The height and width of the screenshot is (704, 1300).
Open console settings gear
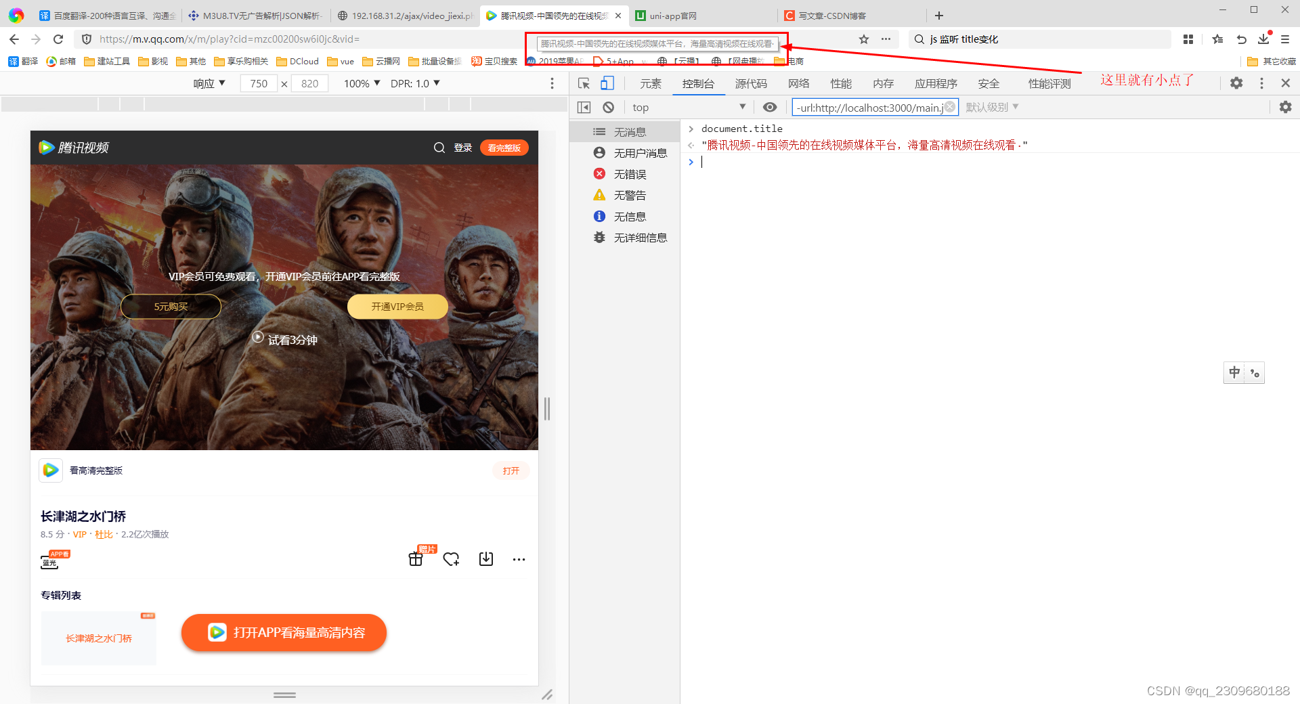[1285, 108]
